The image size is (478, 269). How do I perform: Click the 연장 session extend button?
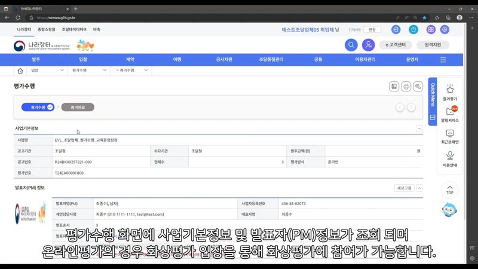(x=372, y=29)
